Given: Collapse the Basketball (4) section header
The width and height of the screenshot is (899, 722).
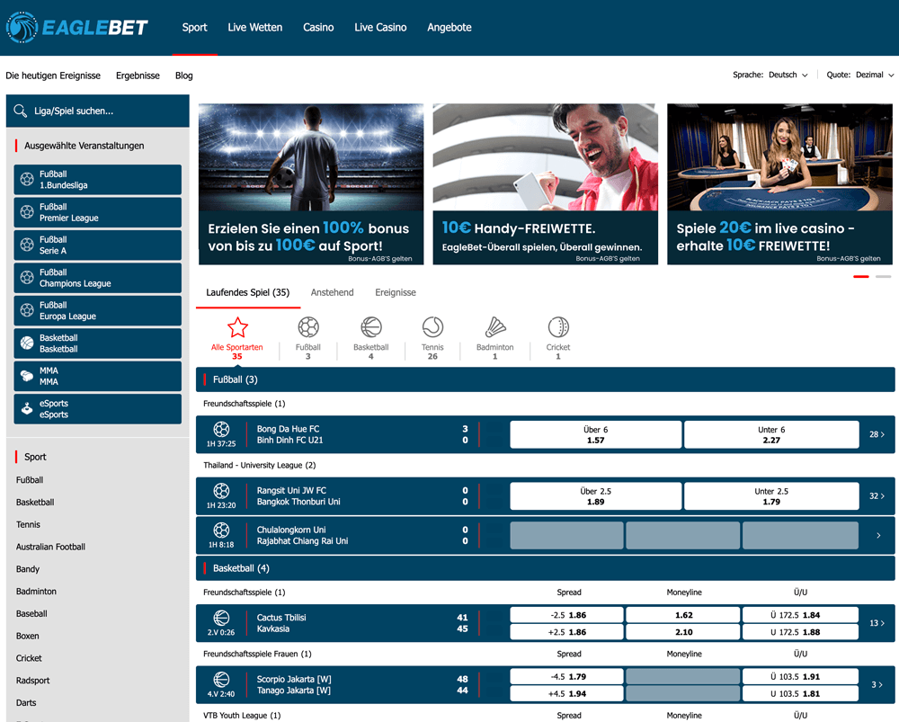Looking at the screenshot, I should coord(546,567).
